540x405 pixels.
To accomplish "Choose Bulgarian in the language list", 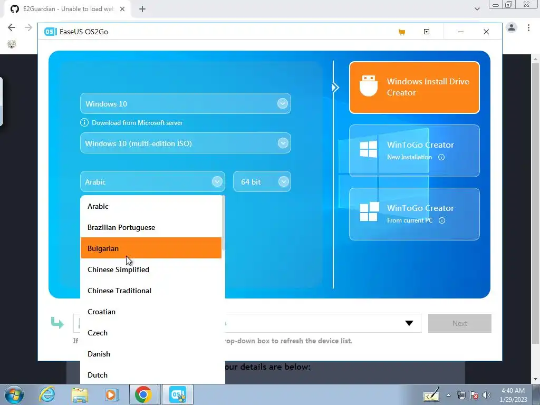I will click(x=151, y=248).
